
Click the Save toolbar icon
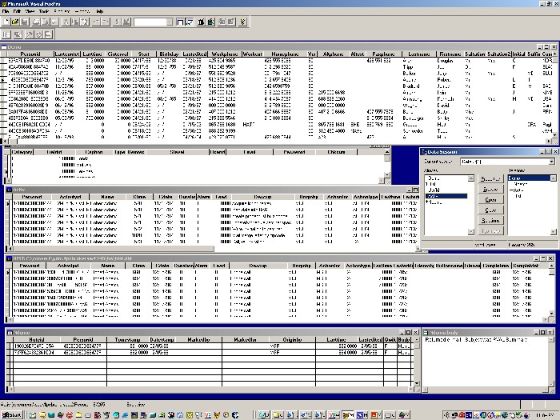point(26,22)
